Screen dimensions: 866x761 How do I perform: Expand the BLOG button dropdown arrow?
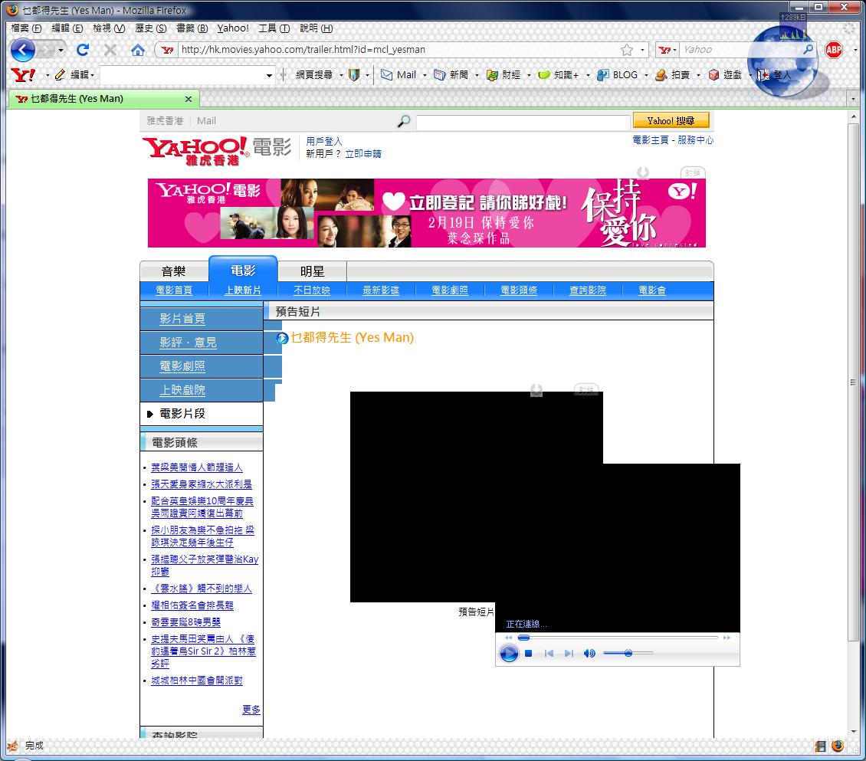click(x=645, y=75)
